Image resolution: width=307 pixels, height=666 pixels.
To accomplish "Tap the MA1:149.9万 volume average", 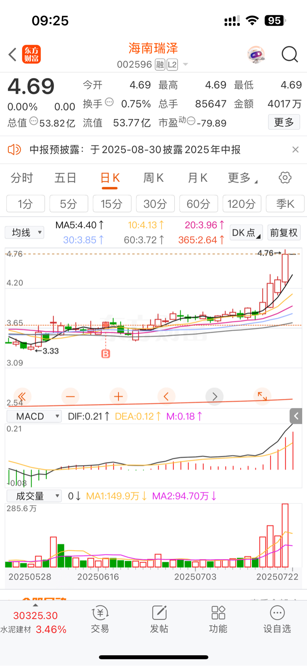I will pyautogui.click(x=116, y=496).
